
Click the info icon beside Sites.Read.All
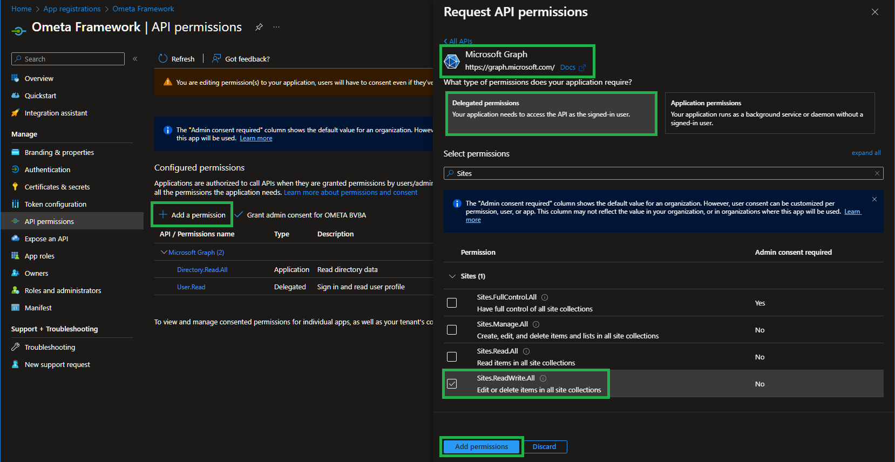coord(526,351)
